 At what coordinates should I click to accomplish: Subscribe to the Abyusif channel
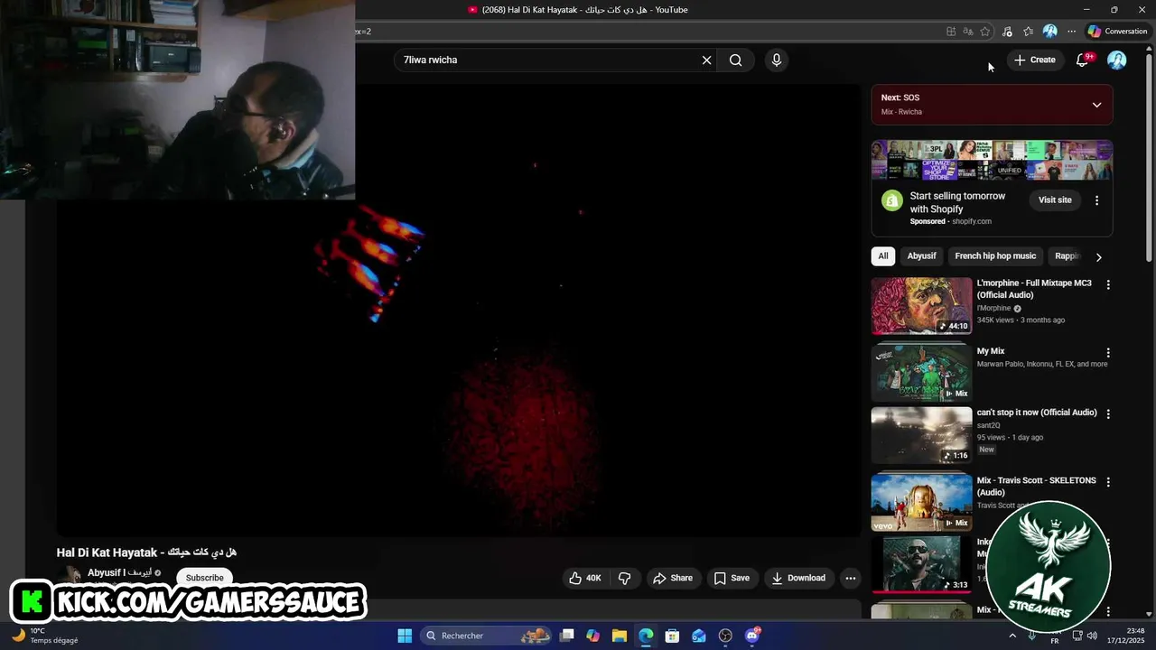click(204, 578)
